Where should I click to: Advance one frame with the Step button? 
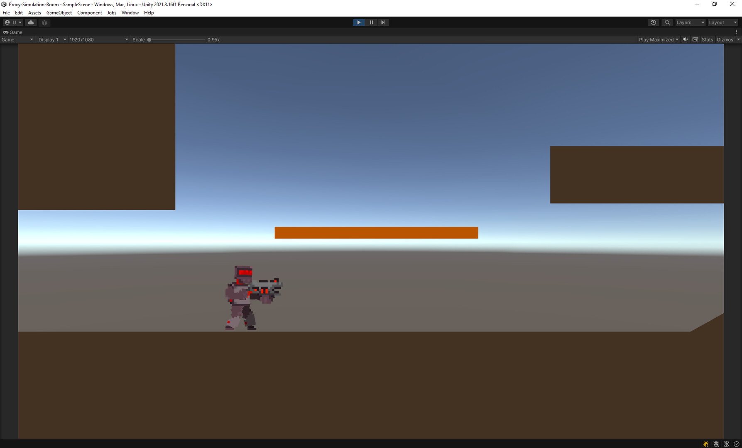pyautogui.click(x=383, y=22)
